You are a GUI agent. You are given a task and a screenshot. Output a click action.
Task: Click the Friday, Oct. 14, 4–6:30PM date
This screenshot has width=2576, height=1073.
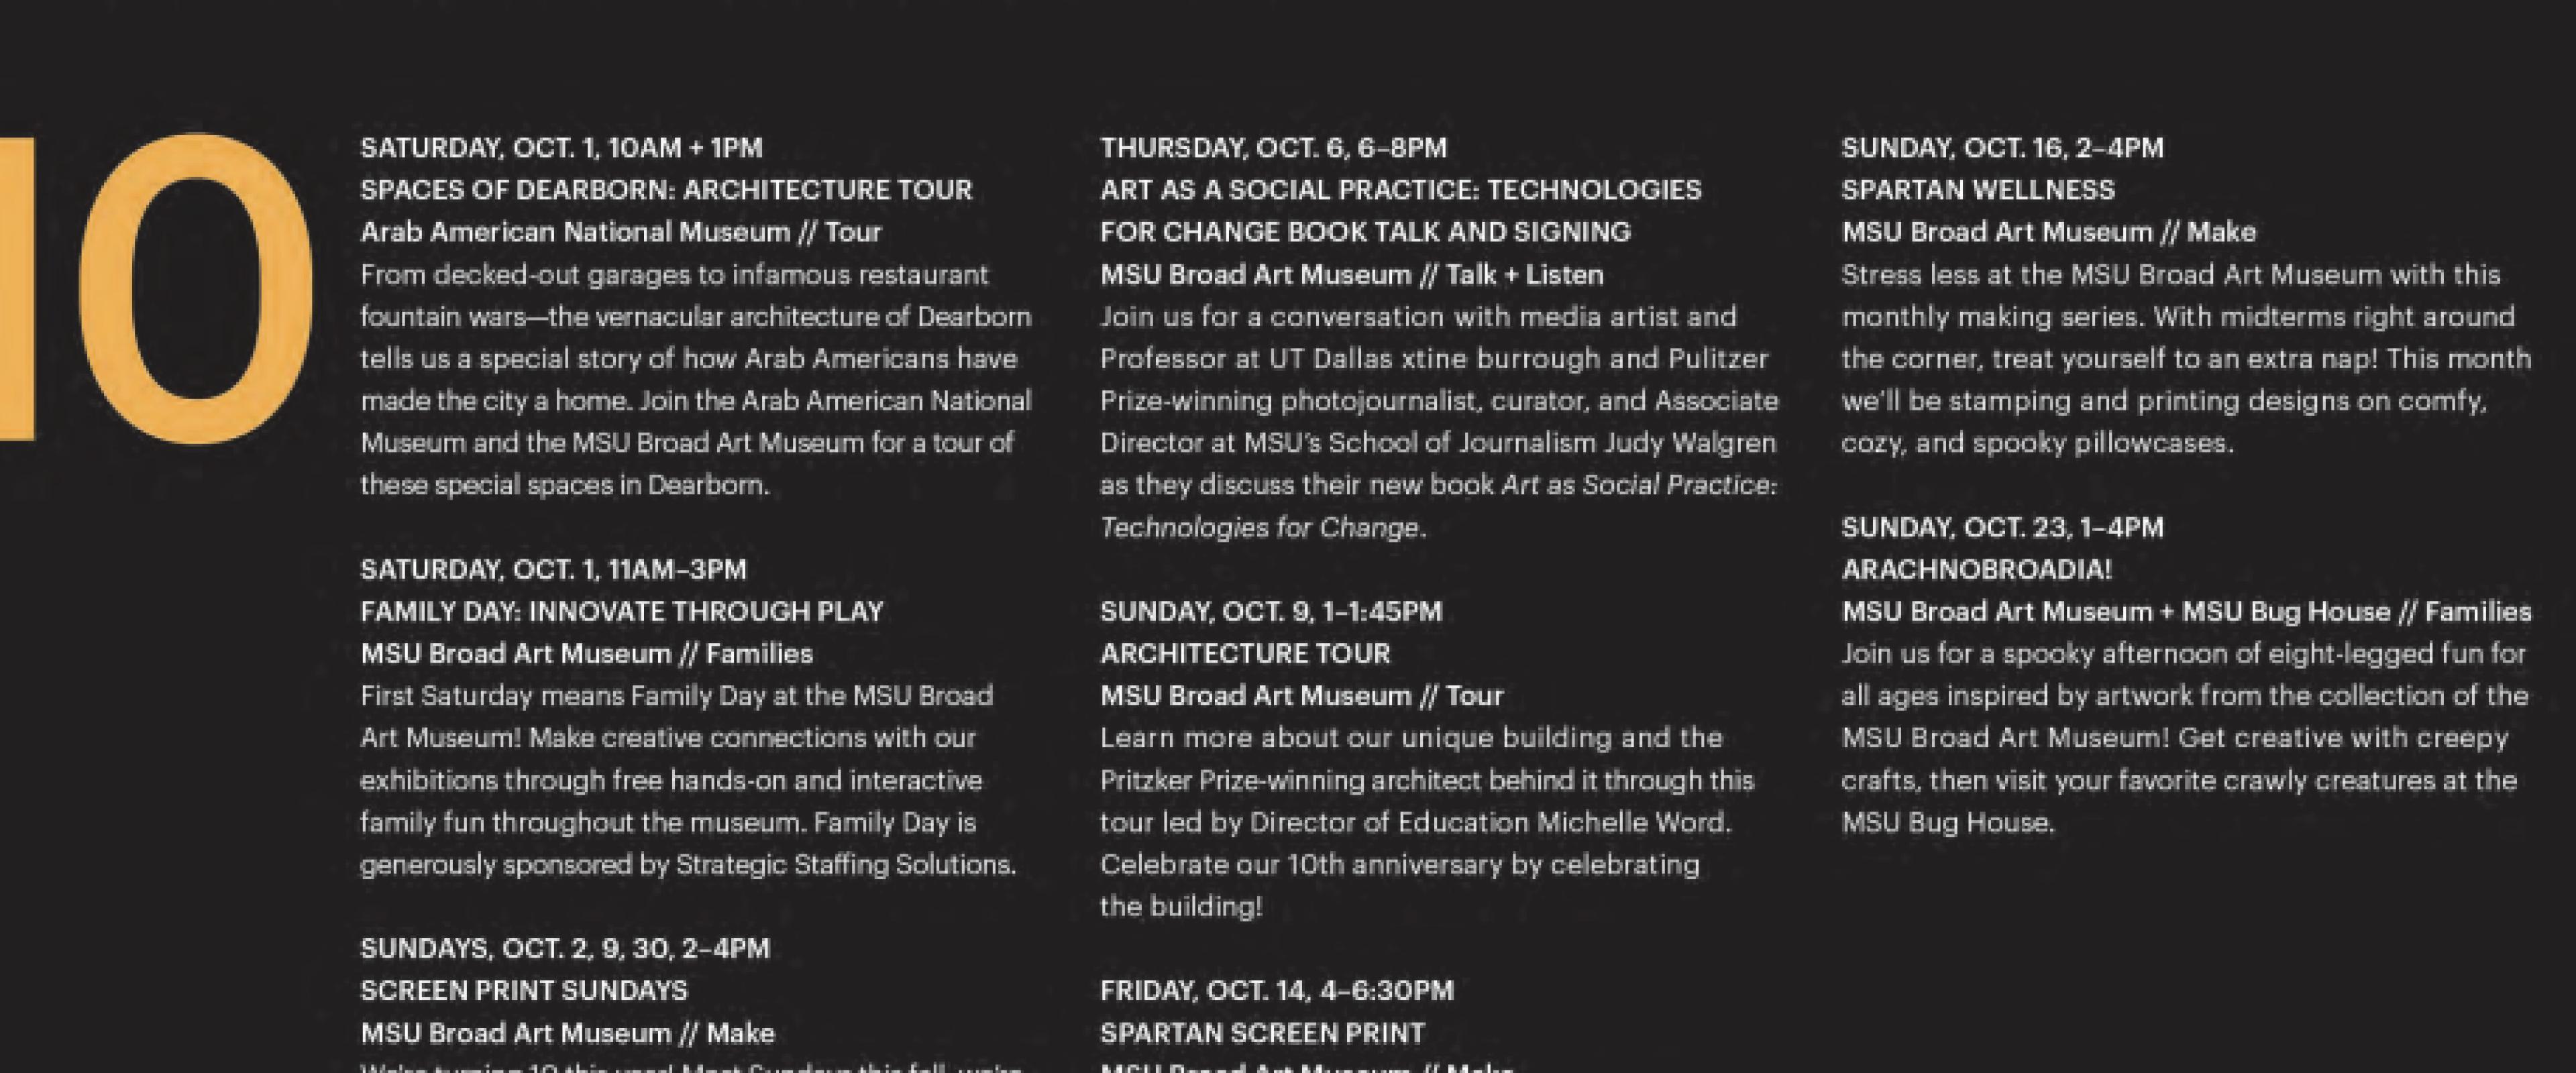click(1277, 990)
